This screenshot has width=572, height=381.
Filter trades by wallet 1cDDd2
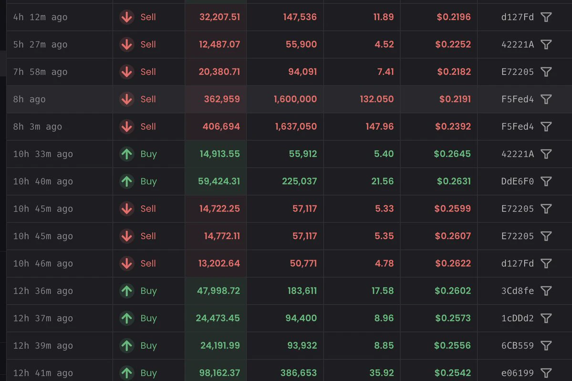(546, 318)
